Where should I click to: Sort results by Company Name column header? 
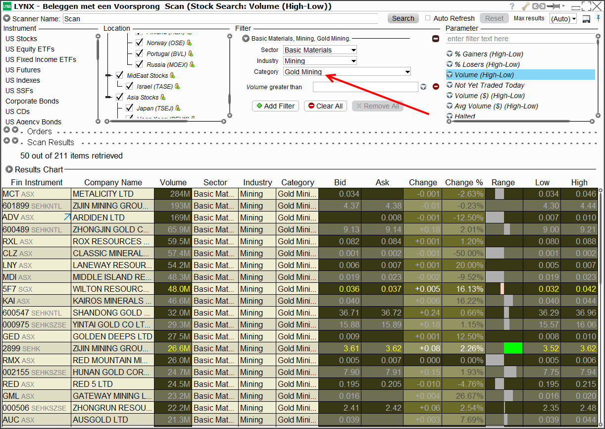(x=113, y=182)
